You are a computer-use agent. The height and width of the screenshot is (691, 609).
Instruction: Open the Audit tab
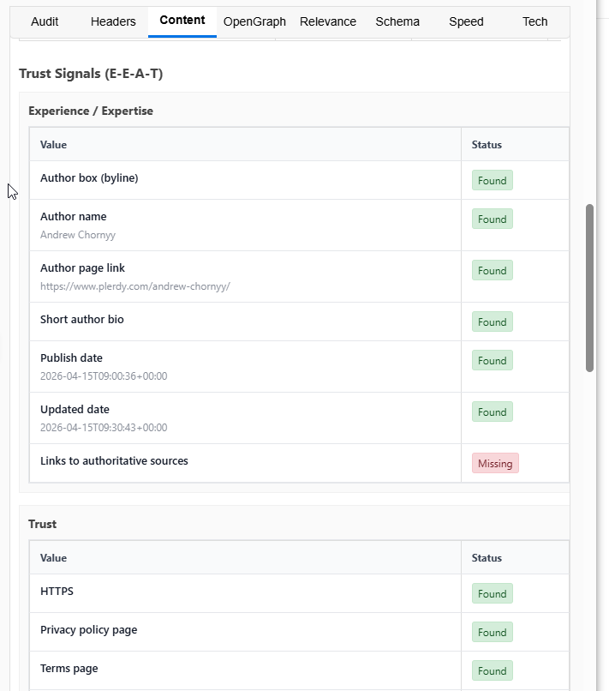[x=45, y=21]
